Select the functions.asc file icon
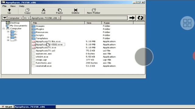The width and height of the screenshot is (195, 109). [x=33, y=63]
